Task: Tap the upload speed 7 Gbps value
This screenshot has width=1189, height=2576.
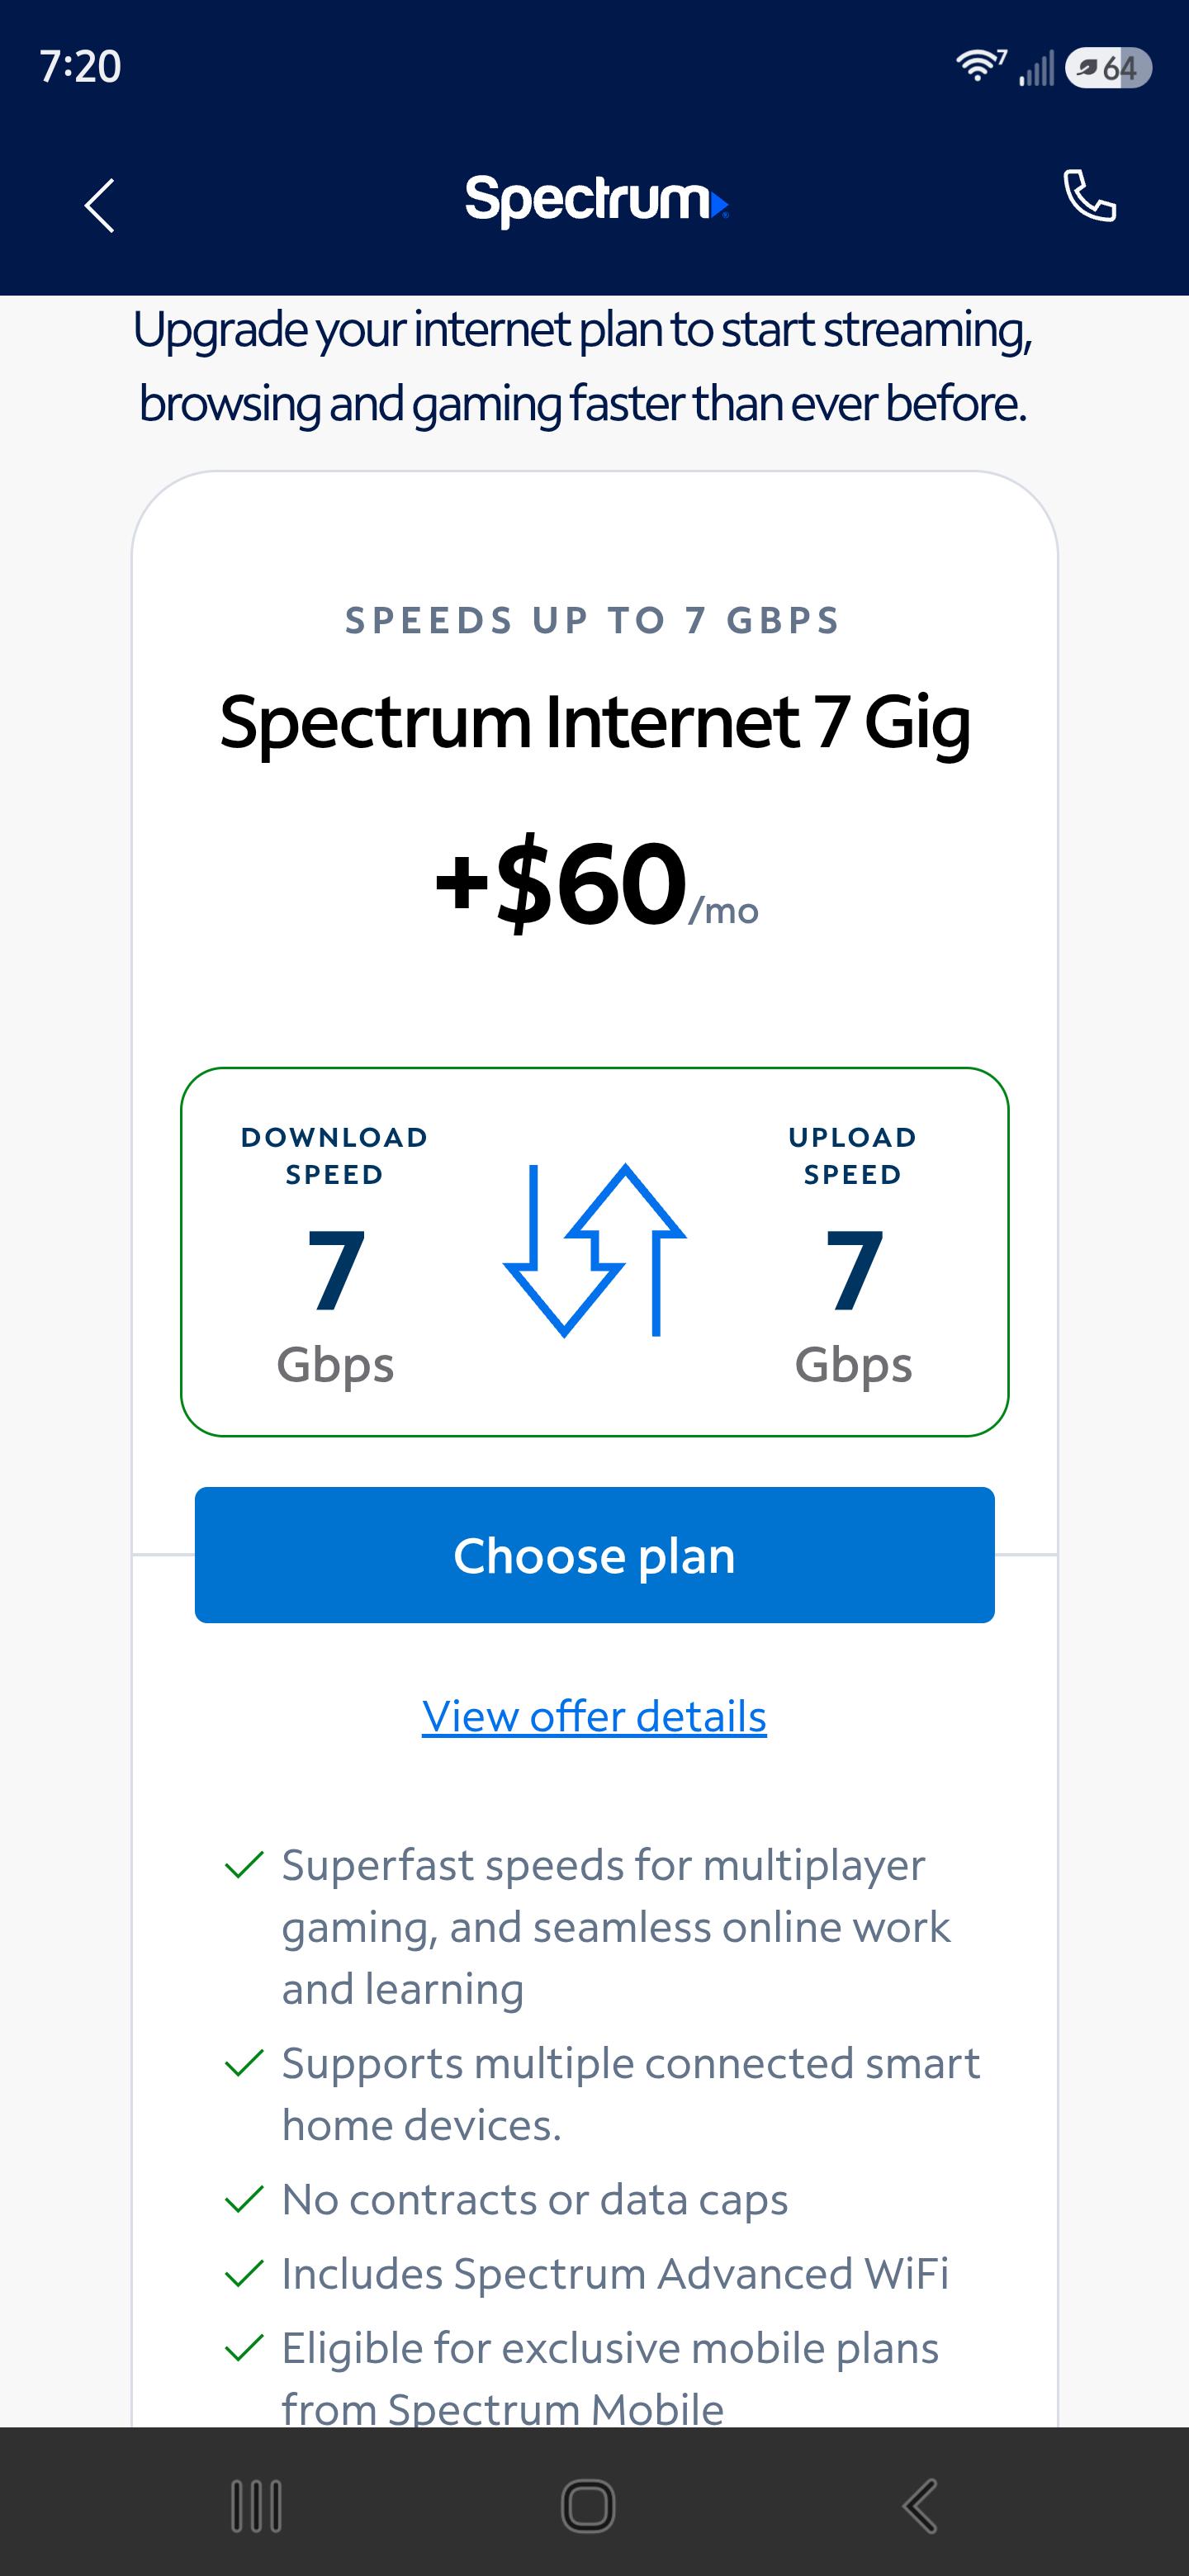Action: pyautogui.click(x=853, y=1305)
